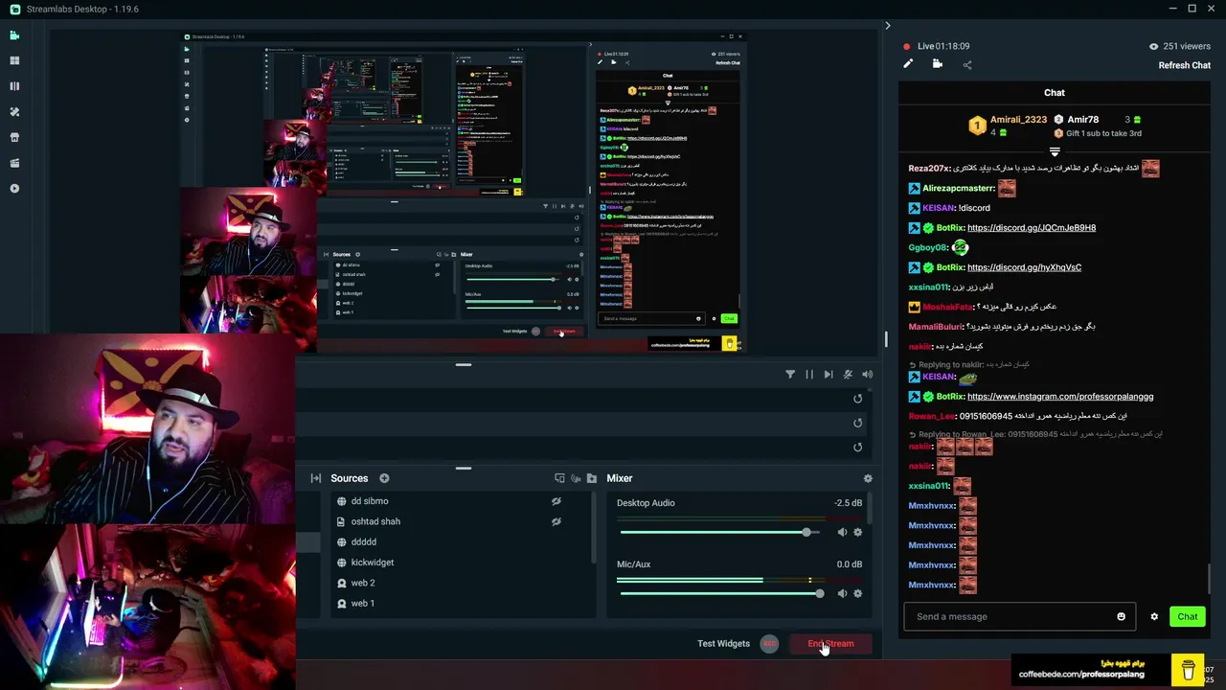Screen dimensions: 1226x690
Task: Toggle visibility of dd sibmo source
Action: point(556,501)
